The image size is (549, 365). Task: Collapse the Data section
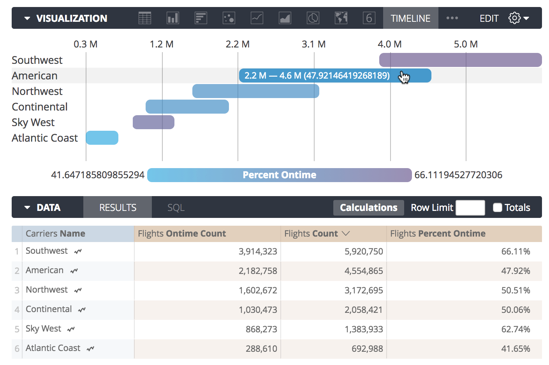pos(27,207)
